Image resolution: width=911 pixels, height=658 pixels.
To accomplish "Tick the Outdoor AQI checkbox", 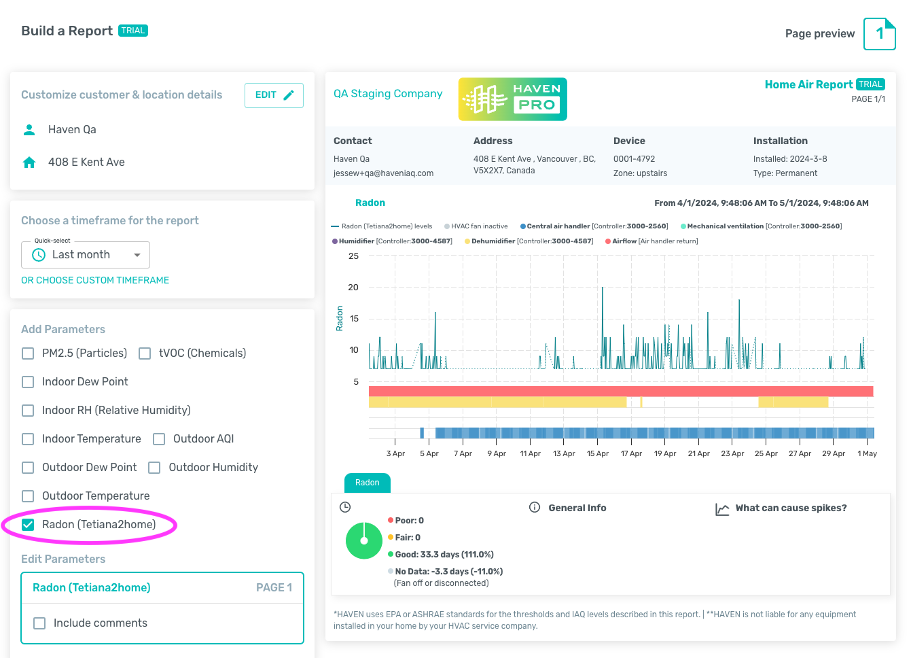I will 159,439.
